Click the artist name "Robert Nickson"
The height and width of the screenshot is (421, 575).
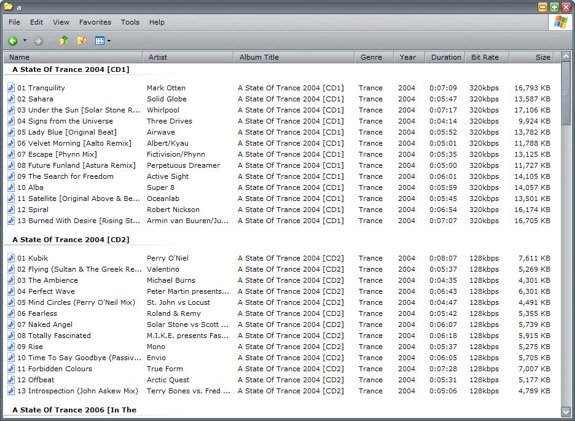[173, 210]
